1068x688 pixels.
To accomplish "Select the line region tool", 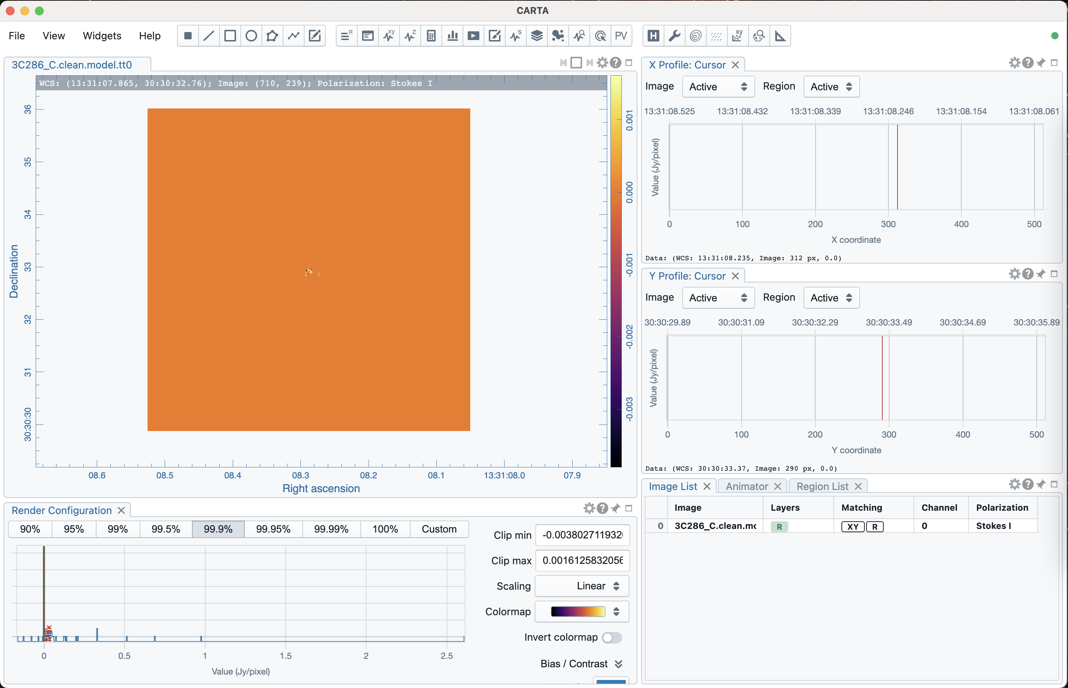I will (209, 36).
